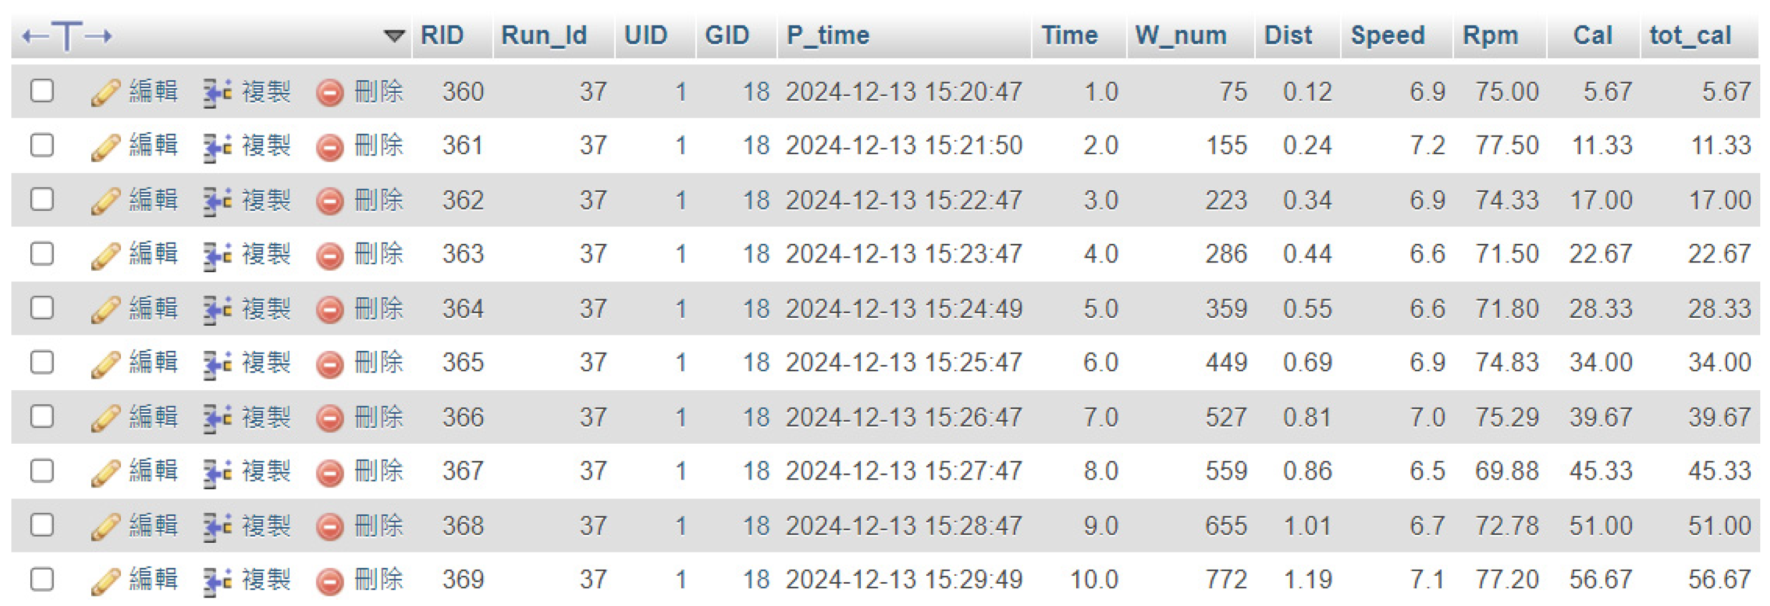Open the options dropdown arrow beside RID header
This screenshot has width=1770, height=606.
click(x=394, y=36)
